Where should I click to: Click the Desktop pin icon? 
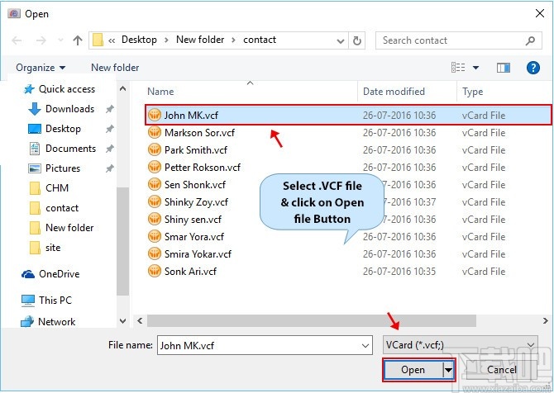[109, 129]
